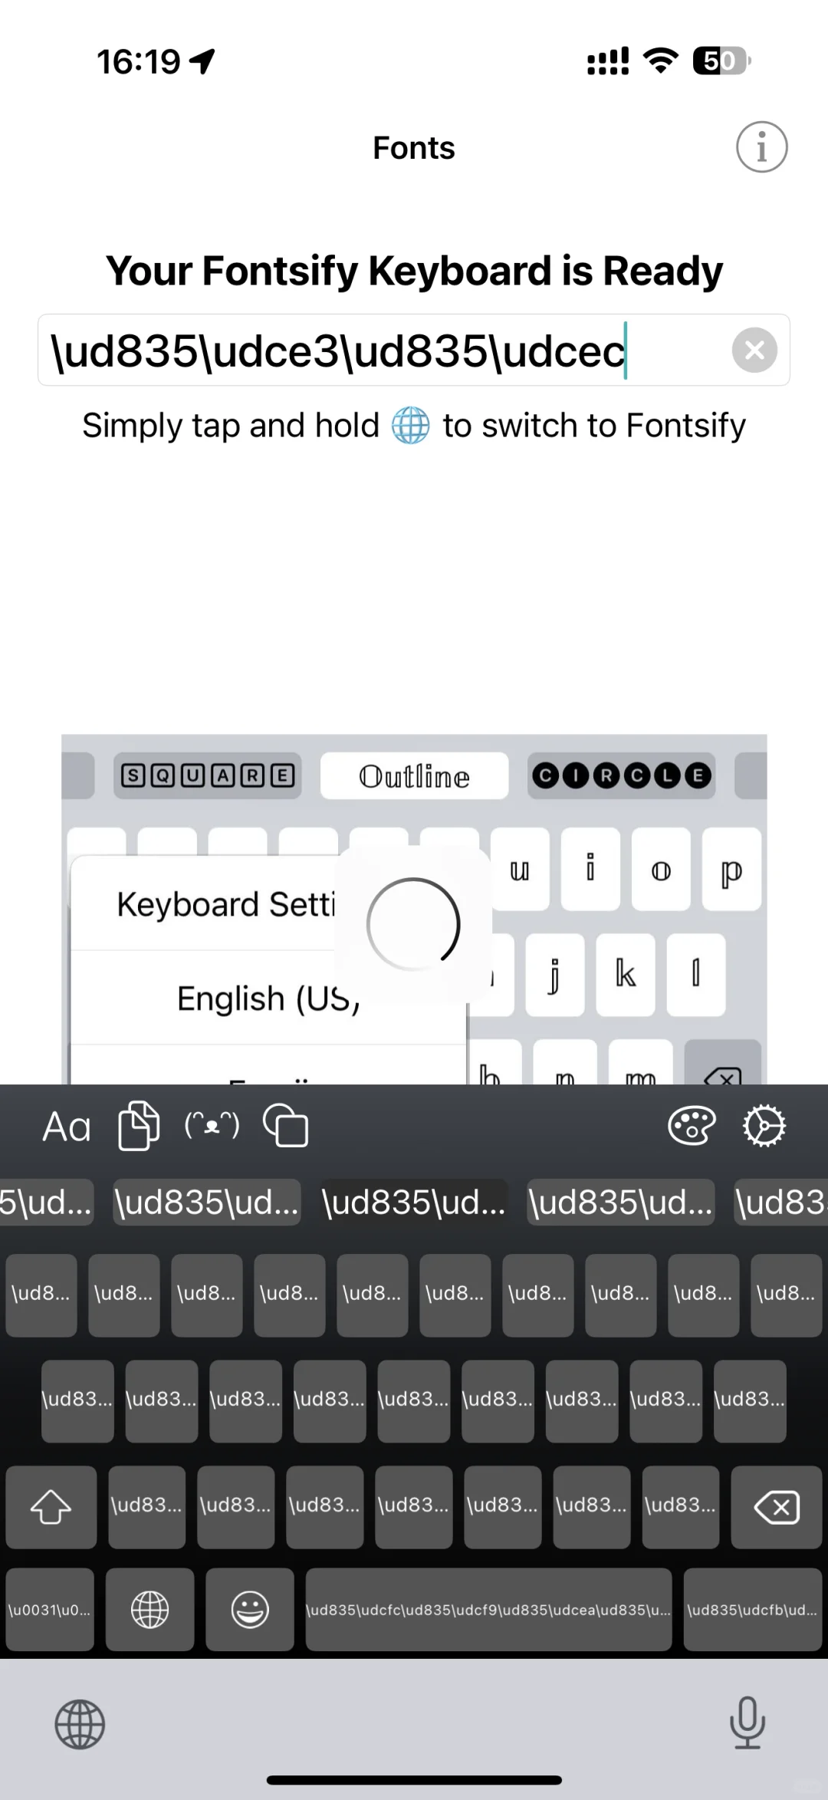Tap the globe key in keyboard row
The width and height of the screenshot is (828, 1800).
(150, 1609)
